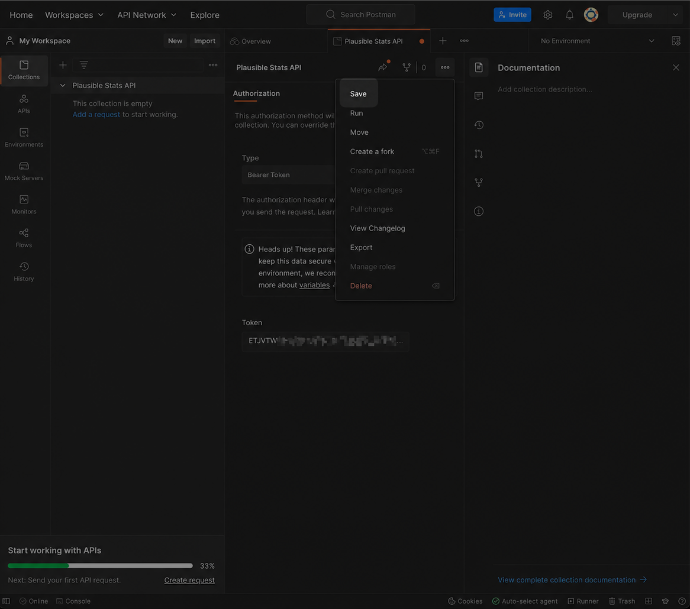The height and width of the screenshot is (609, 690).
Task: Click the Create request link
Action: [189, 581]
